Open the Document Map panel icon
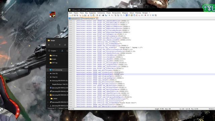This screenshot has width=215, height=121. 131,15
